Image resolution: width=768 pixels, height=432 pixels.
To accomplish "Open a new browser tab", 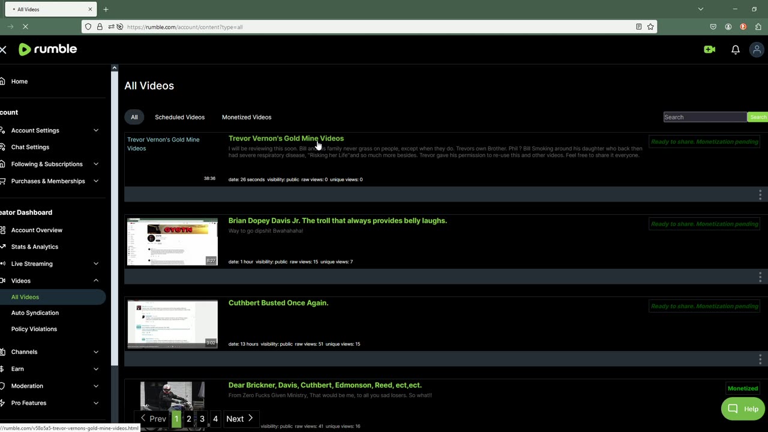I will 106,9.
